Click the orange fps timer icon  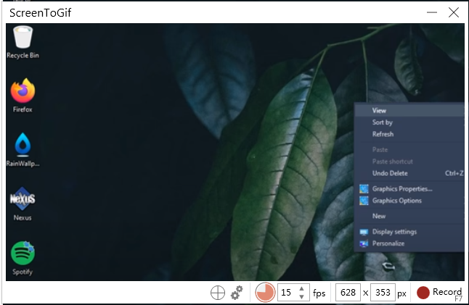pos(265,293)
